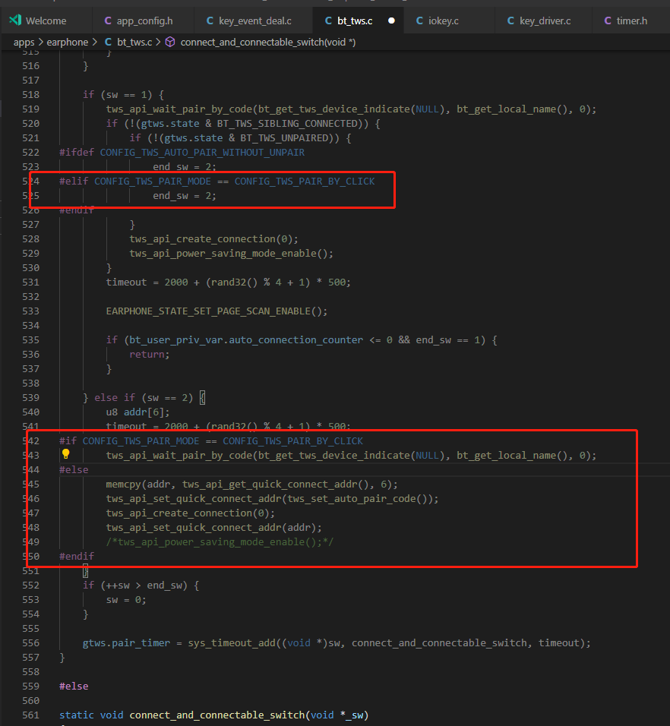
Task: Open connect_and_connectable_switch breadcrumb symbol list
Action: pos(267,42)
